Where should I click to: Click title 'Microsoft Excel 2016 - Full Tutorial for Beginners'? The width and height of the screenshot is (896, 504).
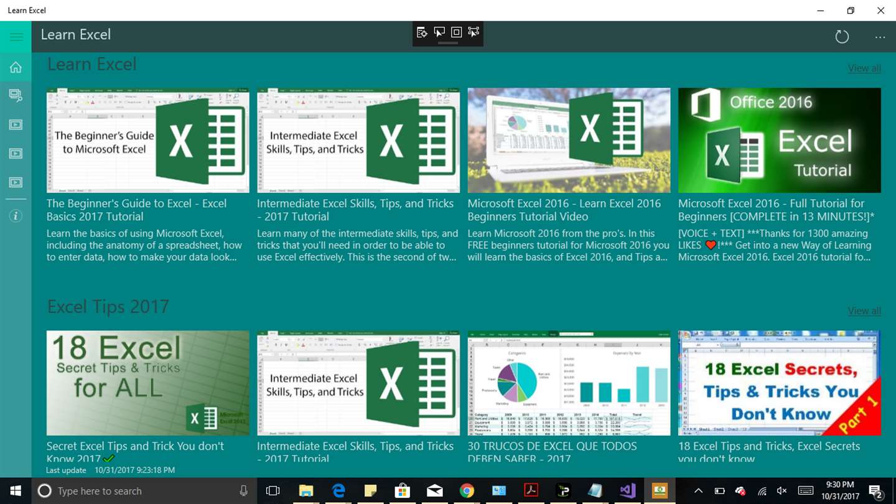coord(777,210)
